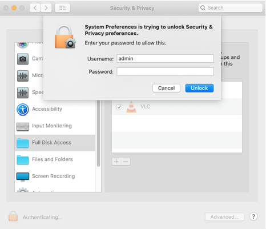
Task: Click the VLC traffic cone icon
Action: tap(131, 107)
